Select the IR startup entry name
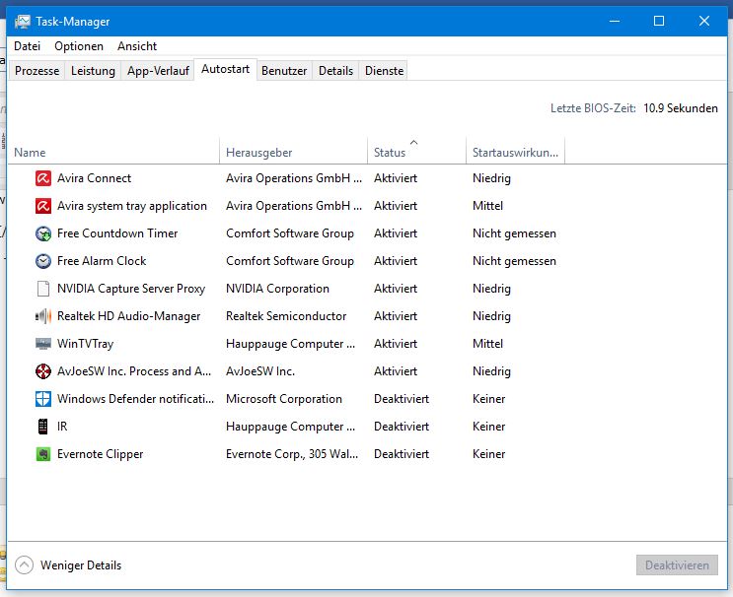This screenshot has height=597, width=733. tap(62, 427)
